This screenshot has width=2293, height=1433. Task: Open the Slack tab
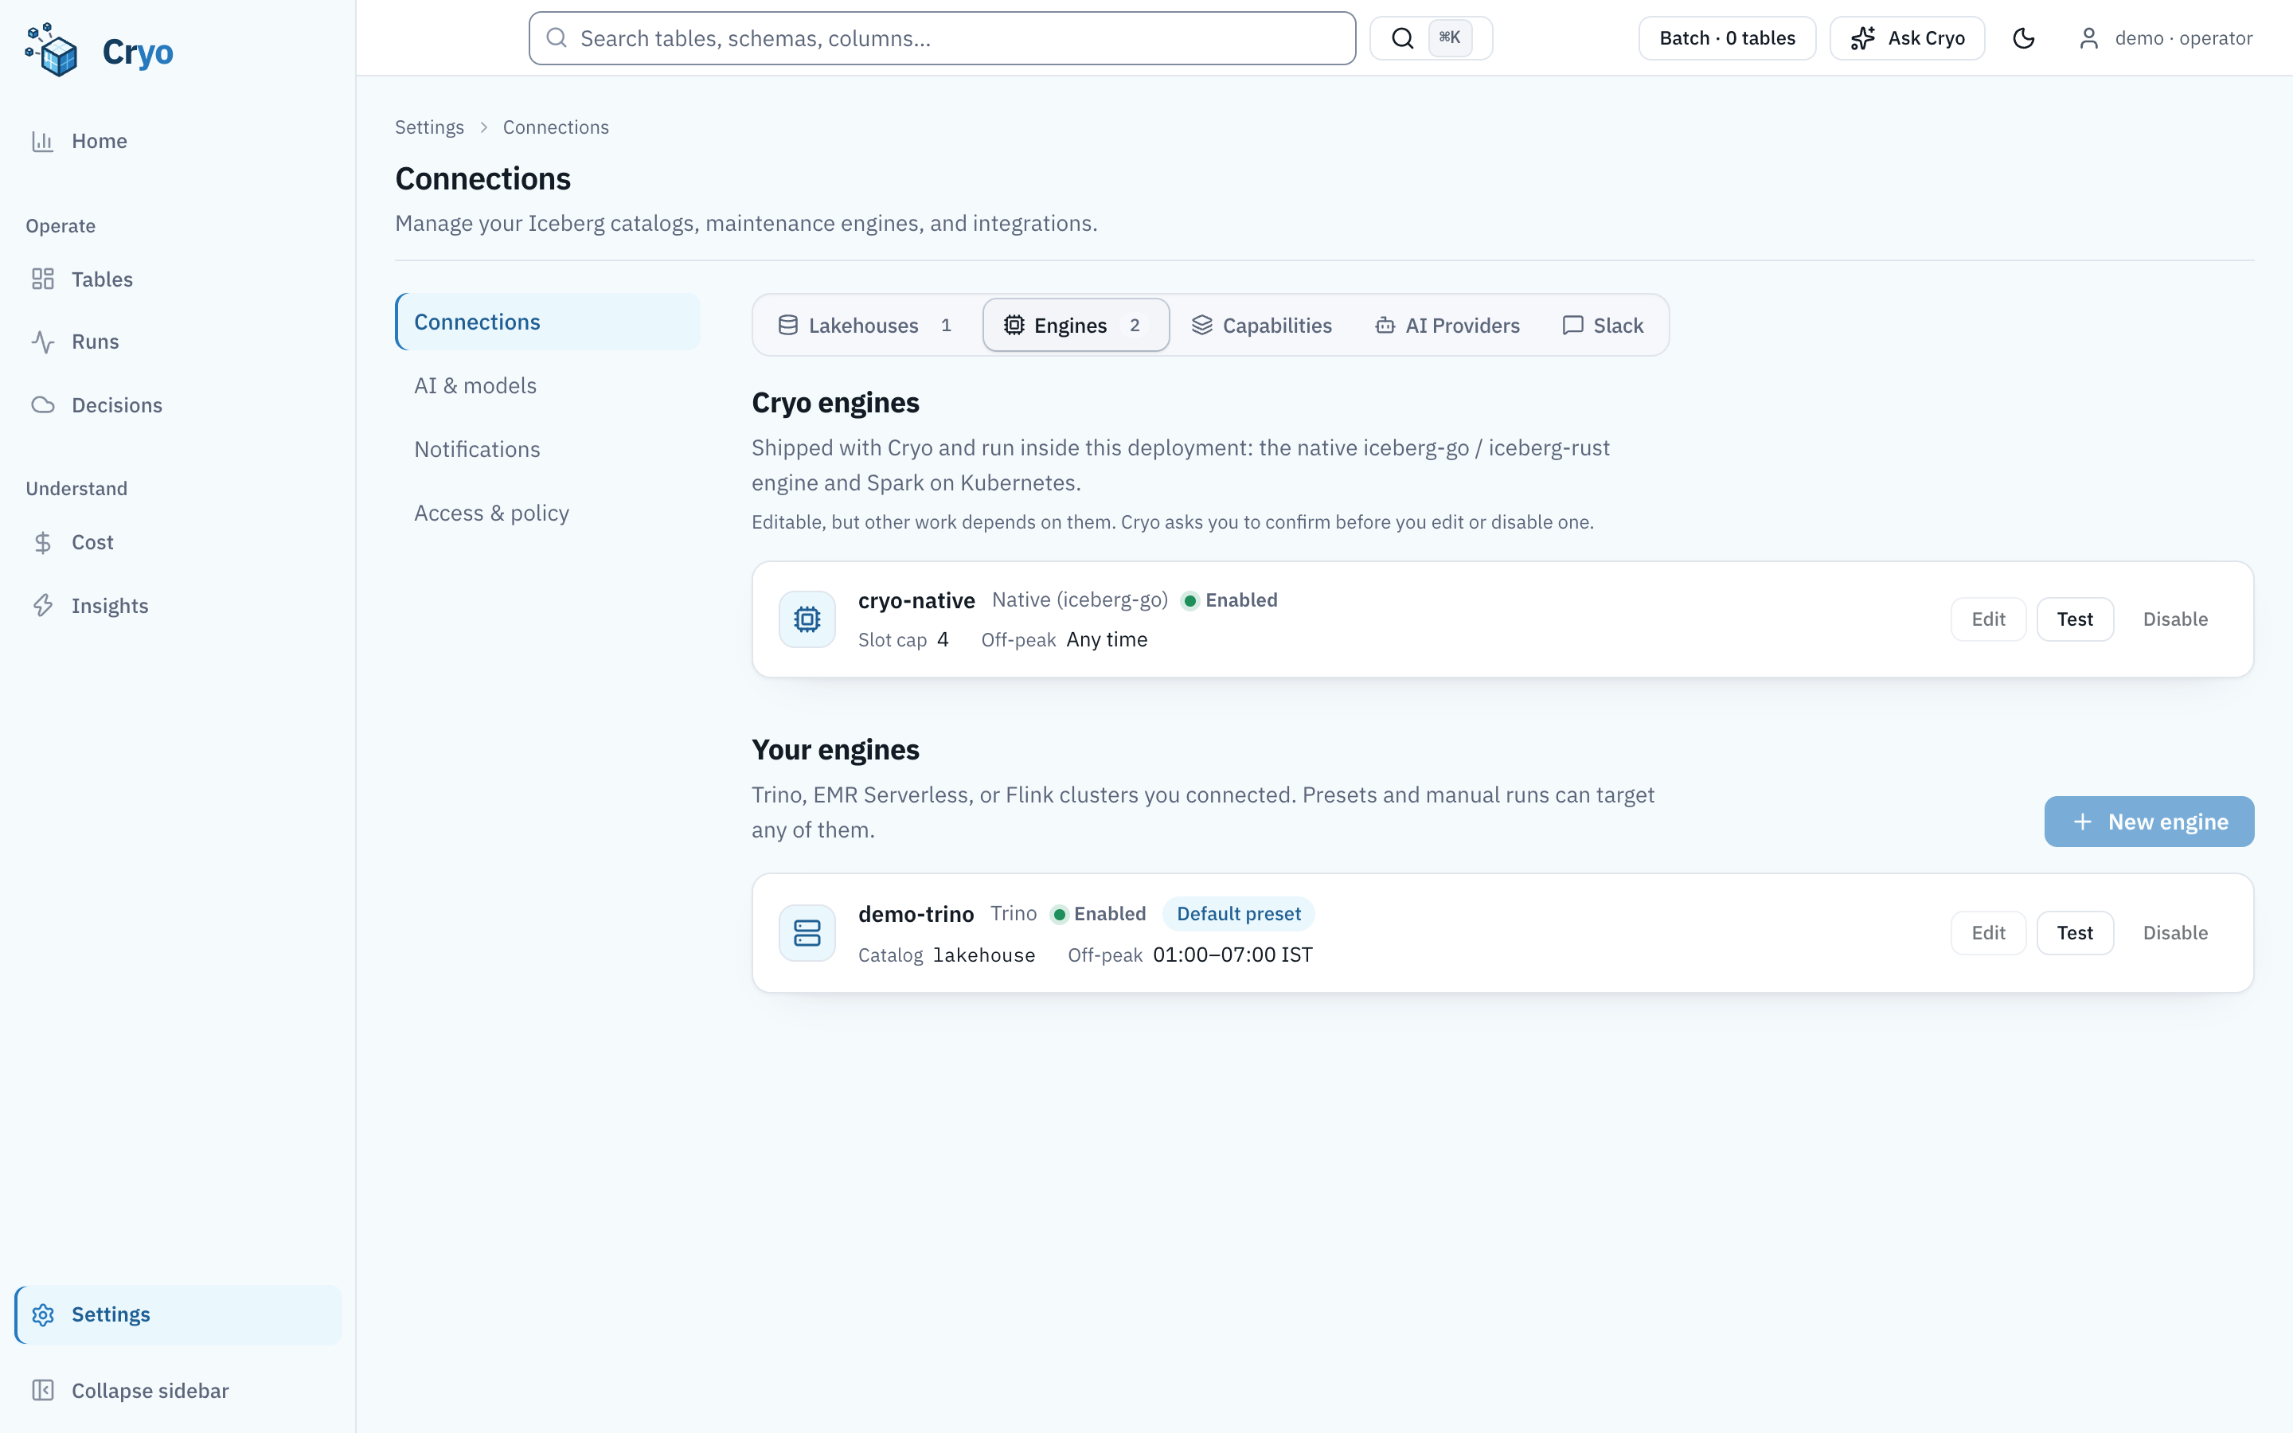(x=1602, y=325)
